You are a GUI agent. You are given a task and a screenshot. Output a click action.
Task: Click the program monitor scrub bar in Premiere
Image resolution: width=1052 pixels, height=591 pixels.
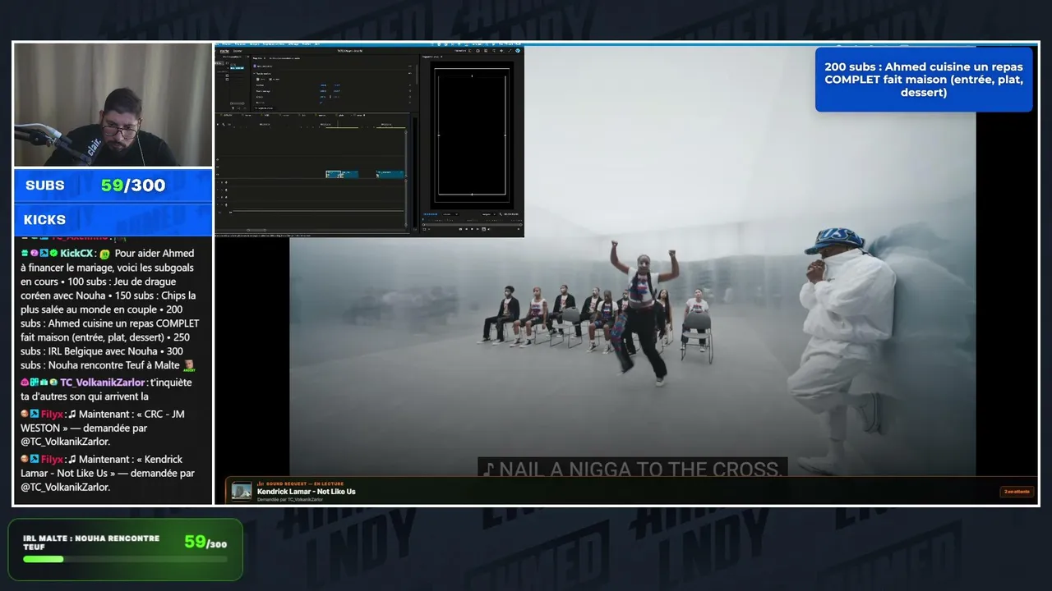coord(473,225)
